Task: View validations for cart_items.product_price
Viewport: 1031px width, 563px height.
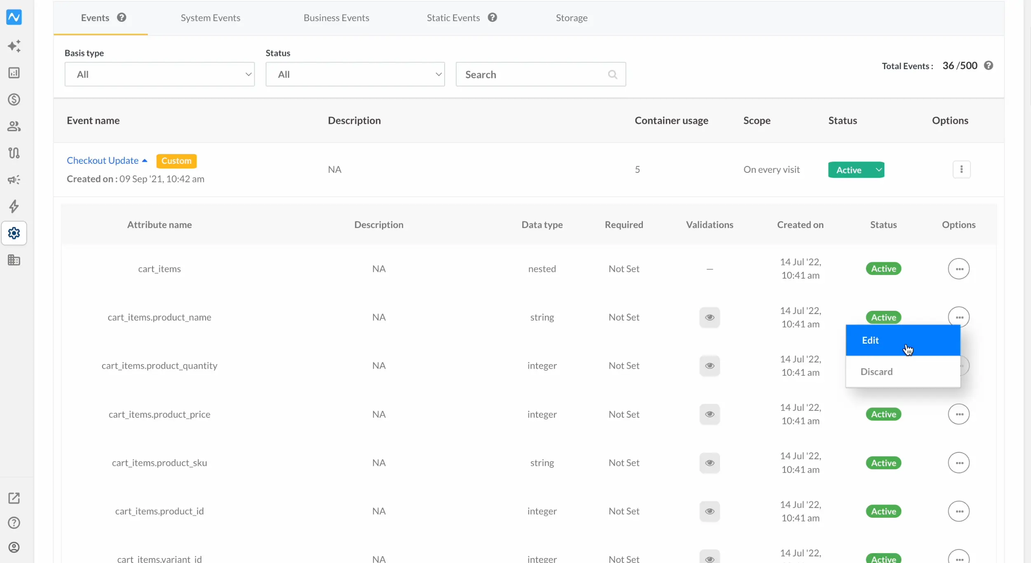Action: click(x=709, y=414)
